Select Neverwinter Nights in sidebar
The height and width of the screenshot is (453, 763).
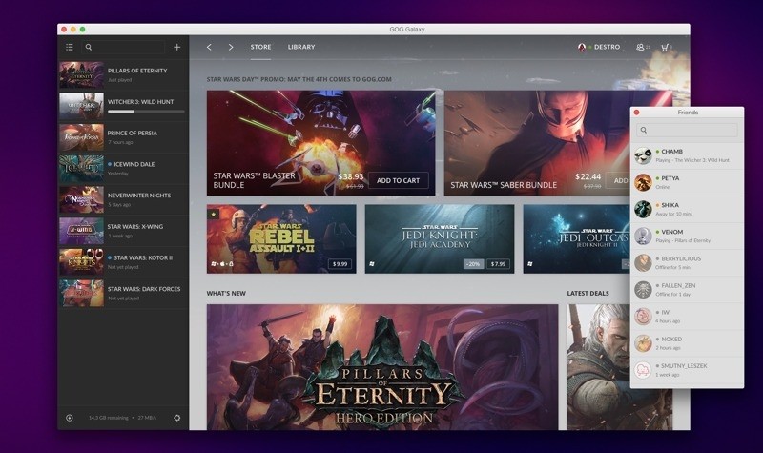tap(123, 199)
